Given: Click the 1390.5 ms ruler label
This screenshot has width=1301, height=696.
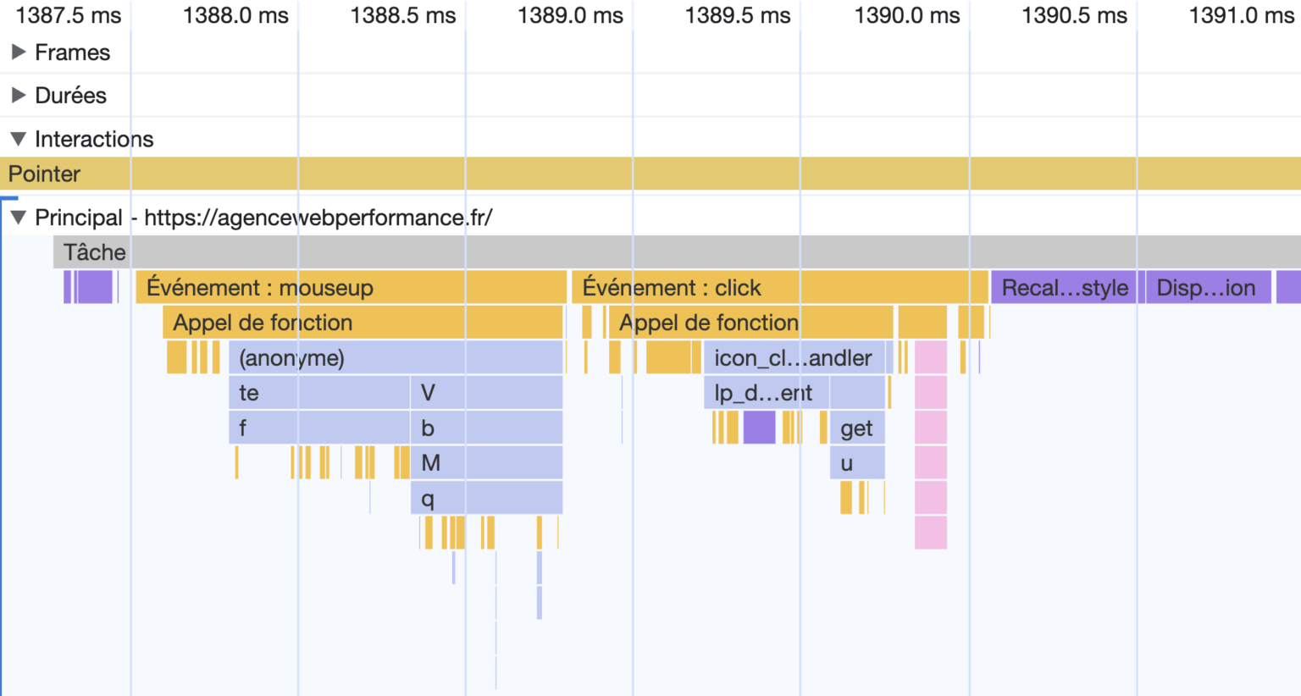Looking at the screenshot, I should (1075, 15).
